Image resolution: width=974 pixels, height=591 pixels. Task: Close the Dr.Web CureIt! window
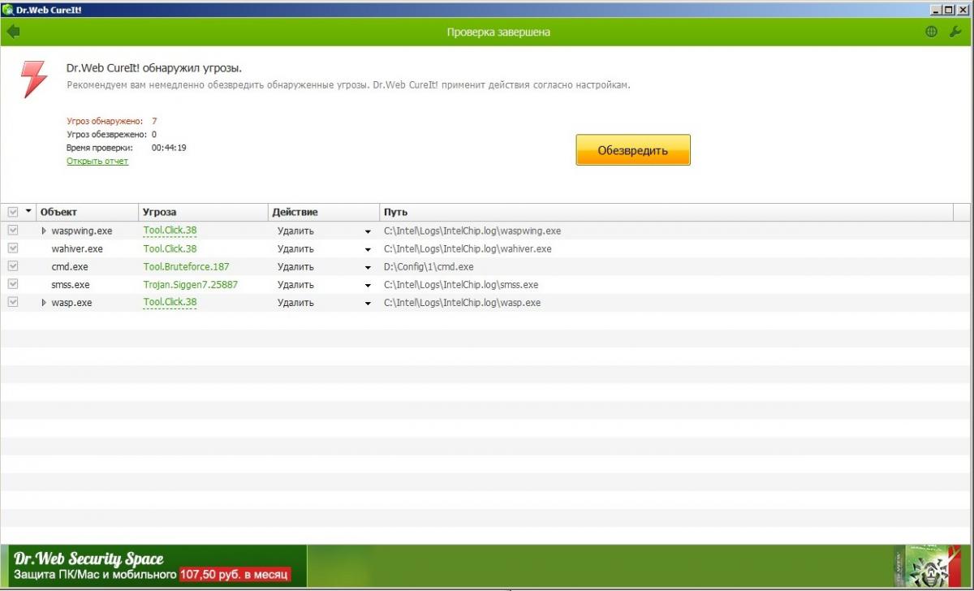pos(963,9)
